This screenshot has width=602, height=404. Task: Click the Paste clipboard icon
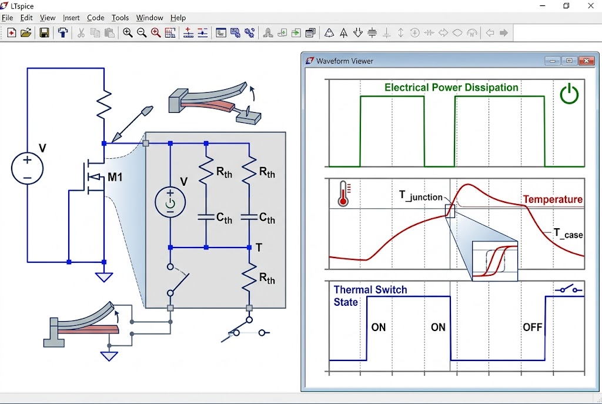(109, 33)
